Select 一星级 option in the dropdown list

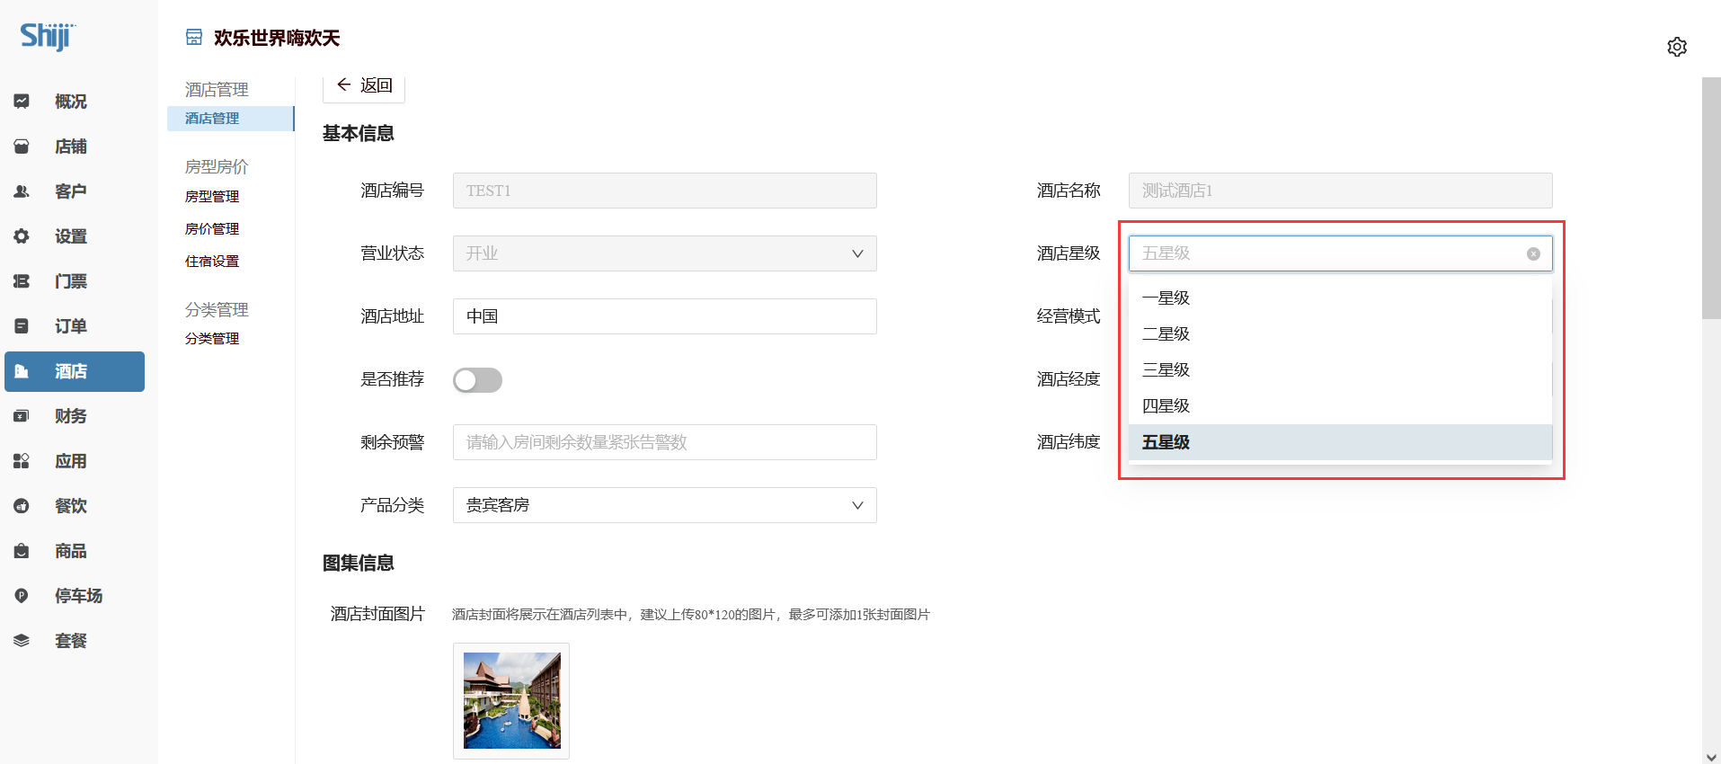(x=1166, y=298)
